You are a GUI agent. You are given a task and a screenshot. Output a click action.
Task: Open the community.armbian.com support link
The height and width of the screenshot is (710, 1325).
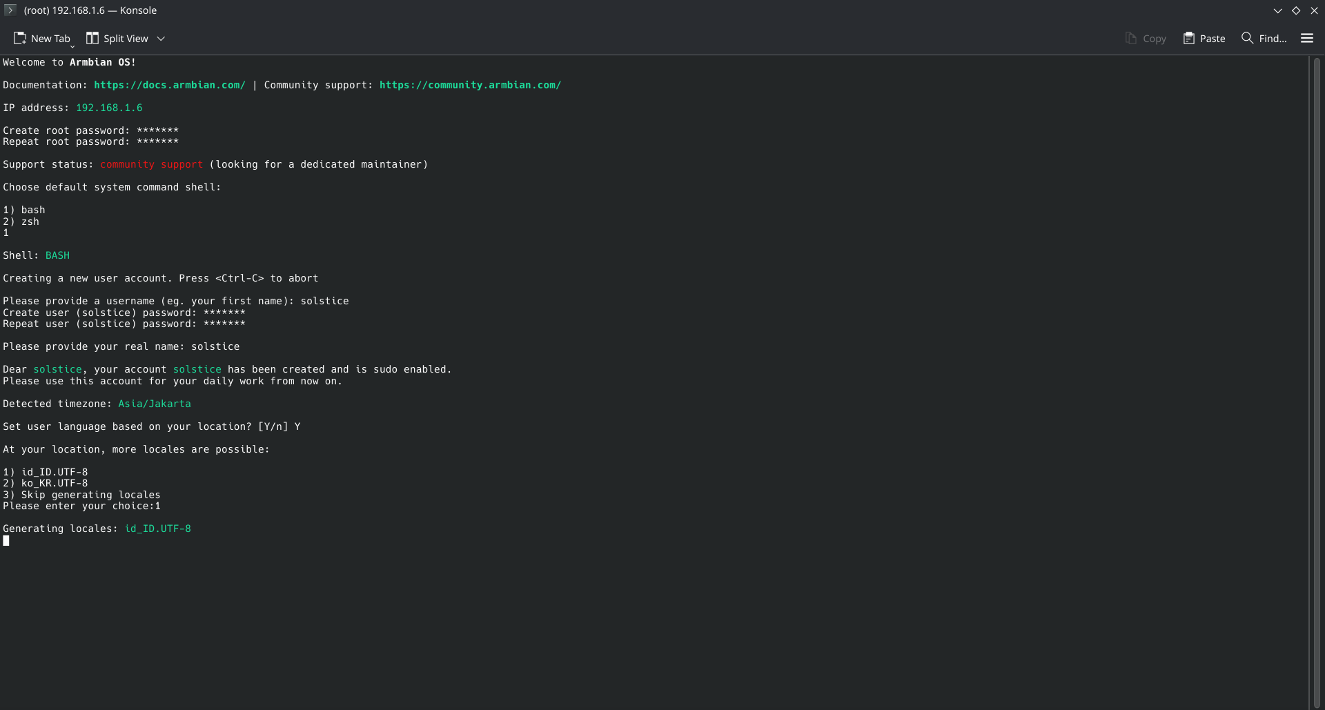click(x=470, y=85)
